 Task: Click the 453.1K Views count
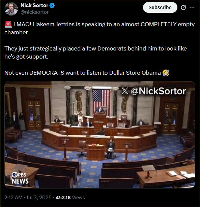[x=70, y=198]
